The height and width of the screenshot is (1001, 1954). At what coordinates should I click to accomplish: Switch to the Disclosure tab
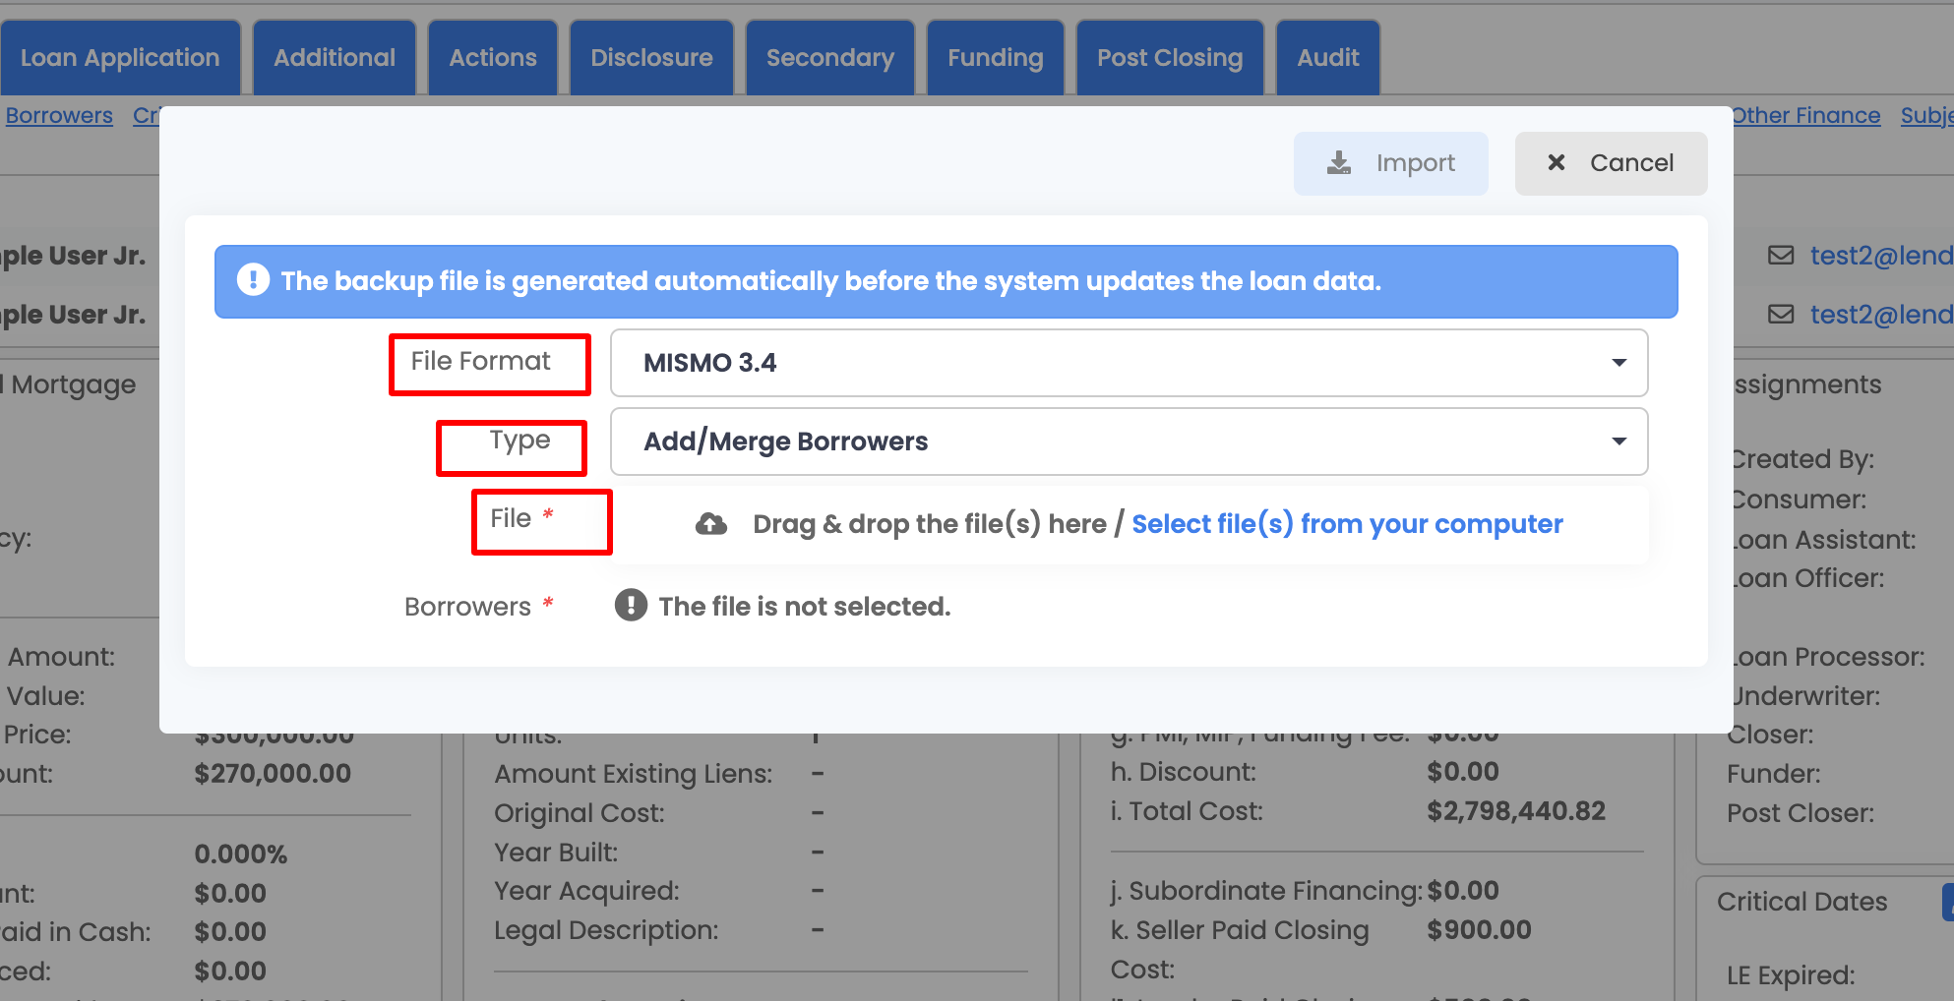click(651, 57)
